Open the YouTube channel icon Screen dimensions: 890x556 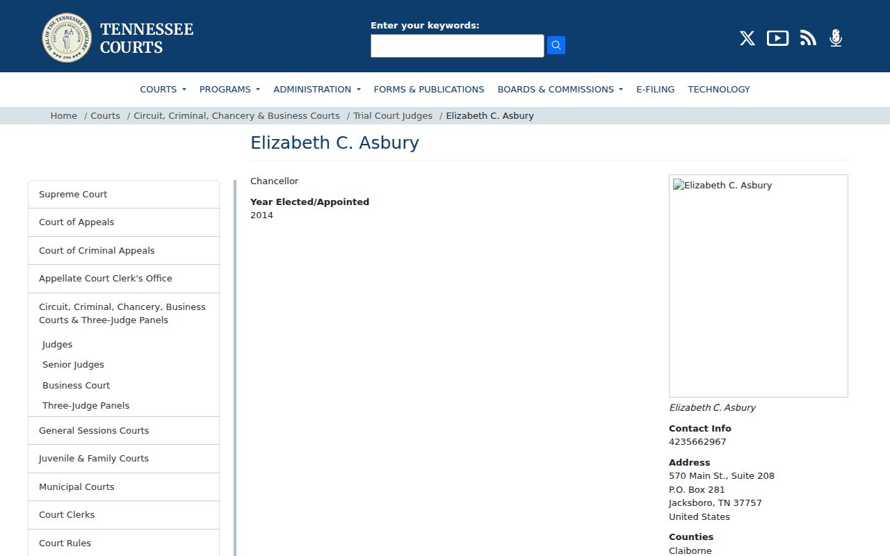(x=777, y=38)
